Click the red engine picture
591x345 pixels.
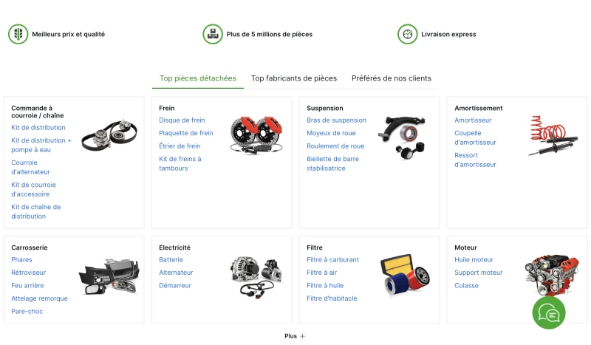pyautogui.click(x=552, y=275)
